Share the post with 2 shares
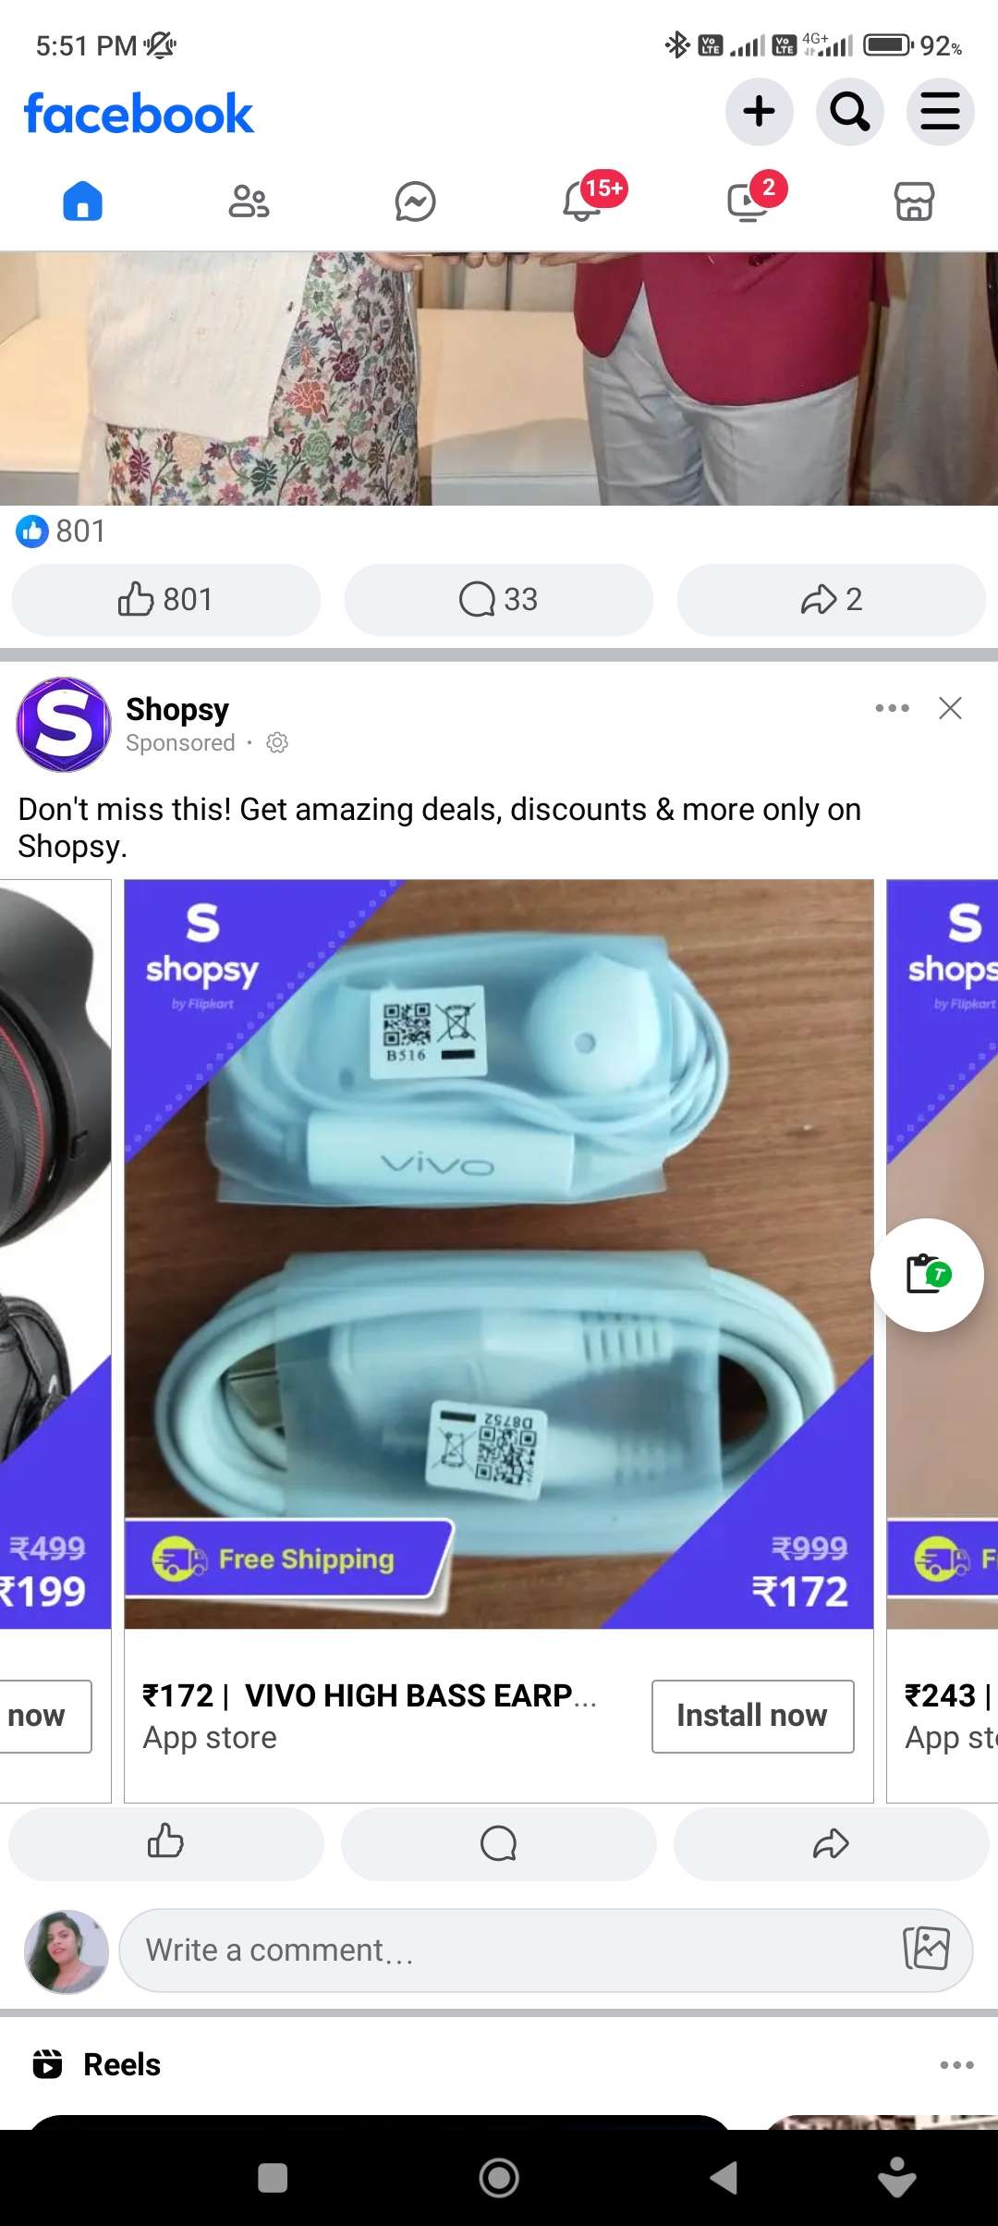 pos(832,600)
